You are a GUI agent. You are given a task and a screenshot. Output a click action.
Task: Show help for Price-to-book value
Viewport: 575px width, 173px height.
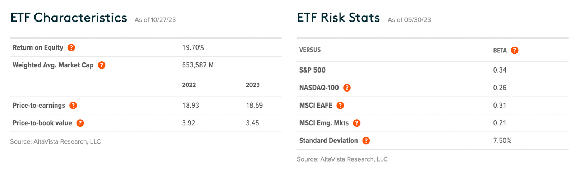(80, 123)
